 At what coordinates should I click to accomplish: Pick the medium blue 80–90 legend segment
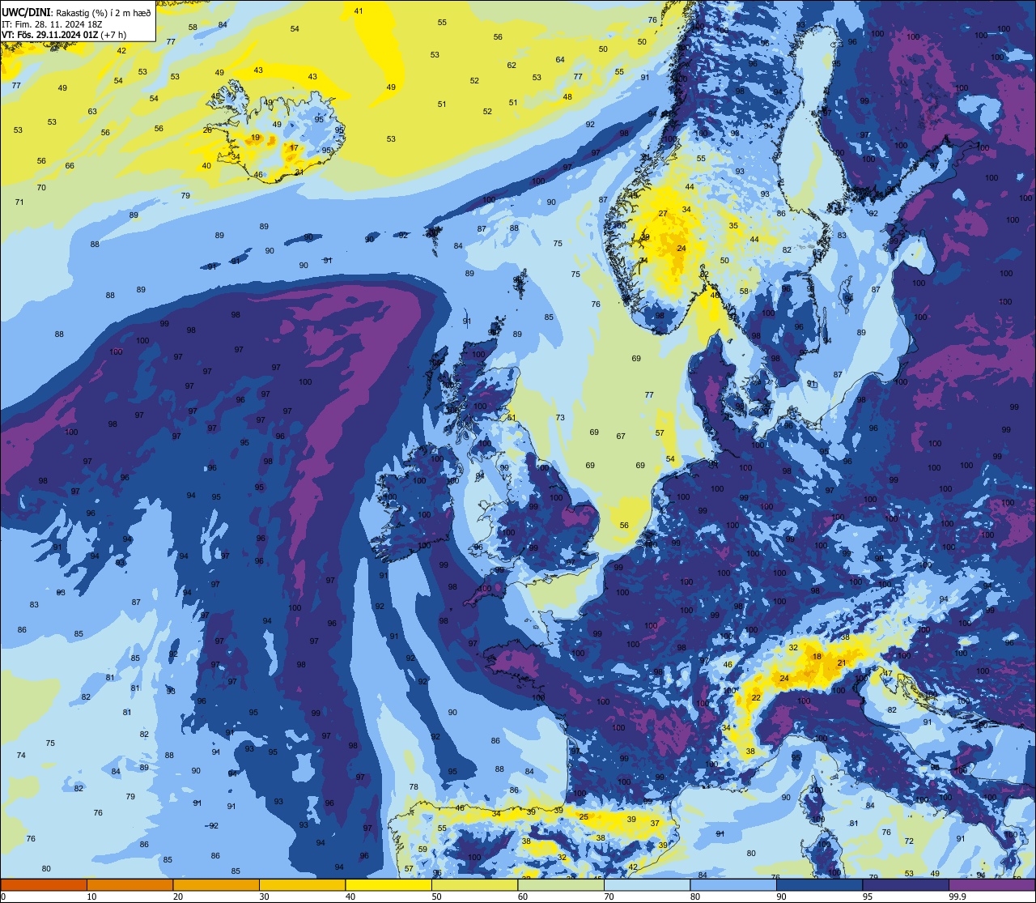733,884
